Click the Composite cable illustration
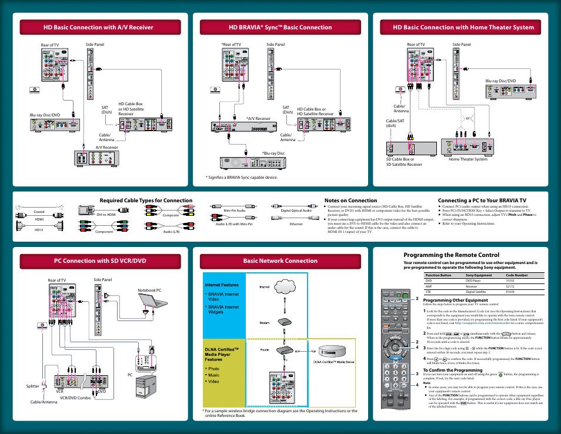The width and height of the screenshot is (561, 434). point(170,210)
